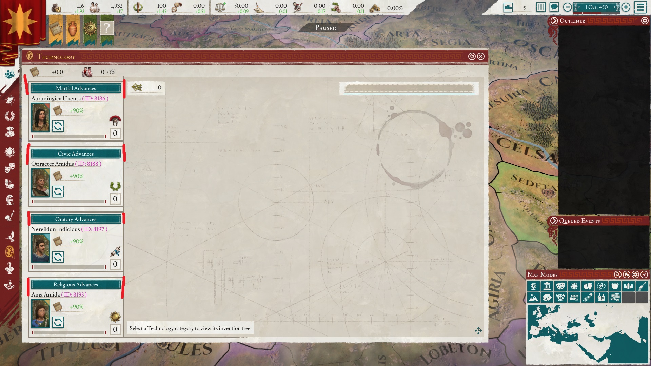Screen dimensions: 651x366
Task: Collapse the Outliner panel arrow
Action: pyautogui.click(x=554, y=21)
